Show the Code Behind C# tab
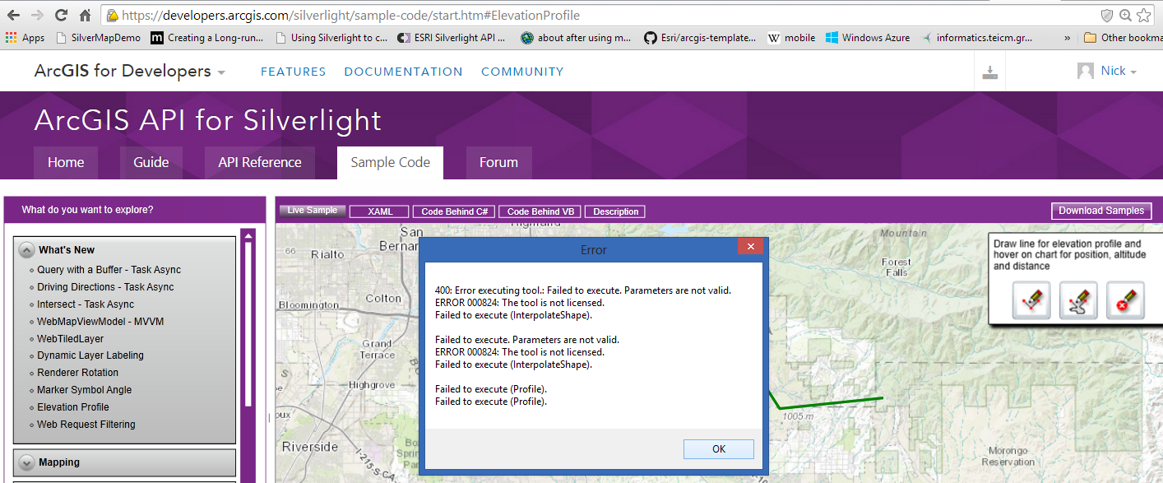Screen dimensions: 1163x483 coord(454,211)
